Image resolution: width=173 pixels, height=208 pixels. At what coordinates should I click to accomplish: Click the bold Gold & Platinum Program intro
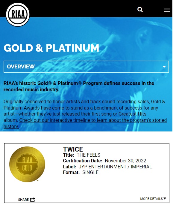[x=79, y=86]
